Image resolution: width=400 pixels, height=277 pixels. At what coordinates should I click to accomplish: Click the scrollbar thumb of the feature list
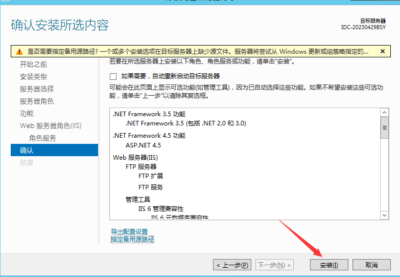click(x=384, y=127)
